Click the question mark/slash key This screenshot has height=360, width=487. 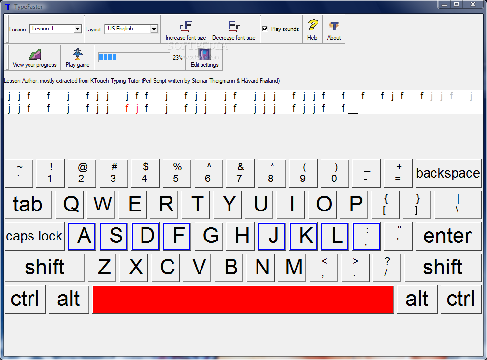387,268
